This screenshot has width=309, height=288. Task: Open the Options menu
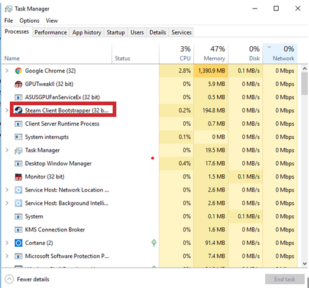tap(30, 21)
